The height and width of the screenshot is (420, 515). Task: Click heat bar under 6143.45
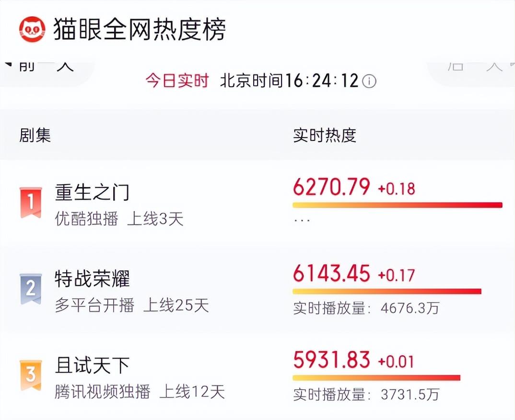coord(387,292)
